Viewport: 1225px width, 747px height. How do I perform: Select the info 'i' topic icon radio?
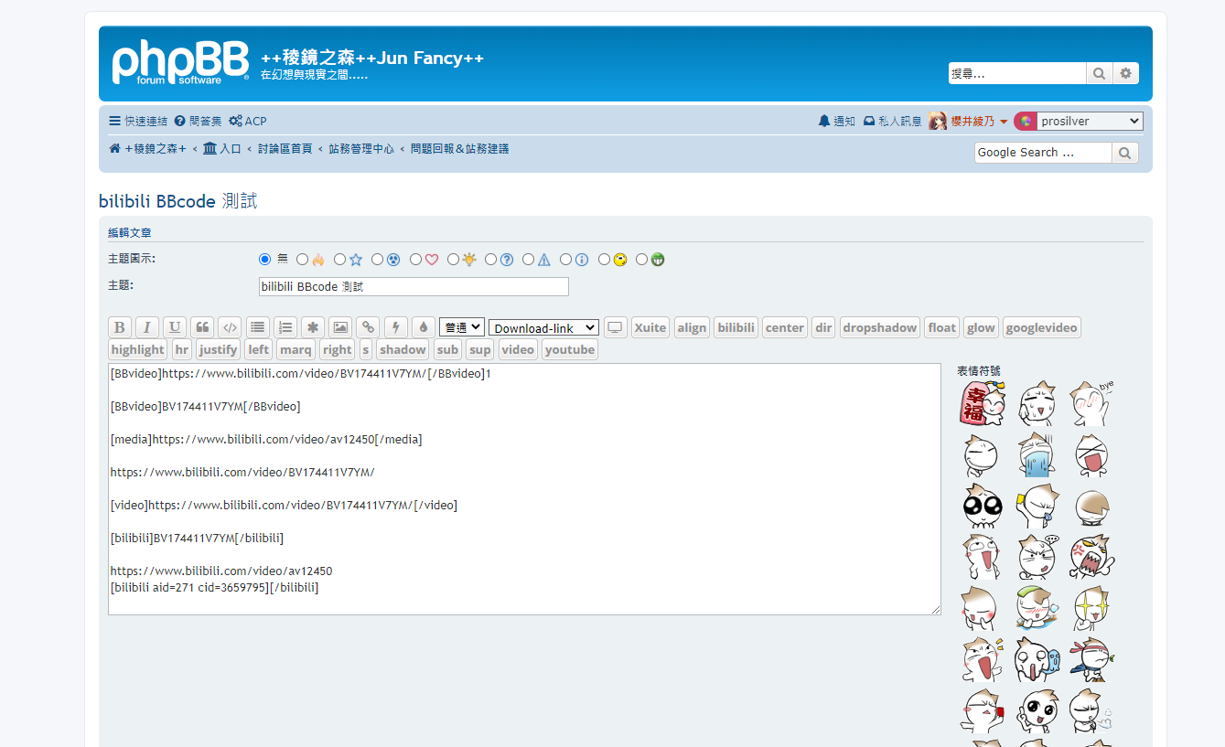(x=566, y=260)
